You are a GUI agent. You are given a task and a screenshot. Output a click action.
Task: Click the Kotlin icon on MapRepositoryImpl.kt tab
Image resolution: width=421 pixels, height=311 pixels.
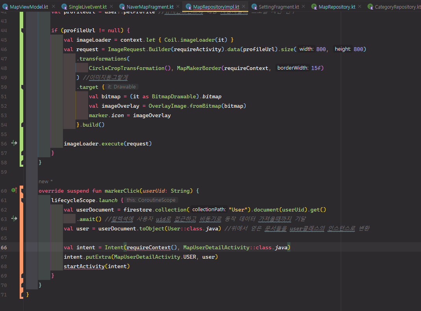click(x=188, y=7)
